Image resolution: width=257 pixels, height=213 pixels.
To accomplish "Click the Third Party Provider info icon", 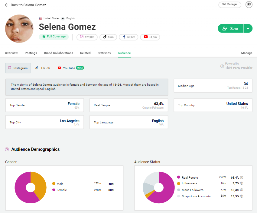I will [223, 67].
